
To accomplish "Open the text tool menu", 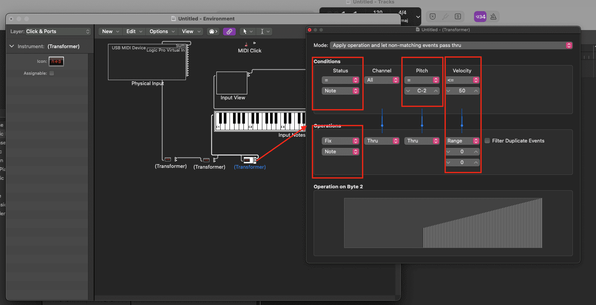I will 264,32.
